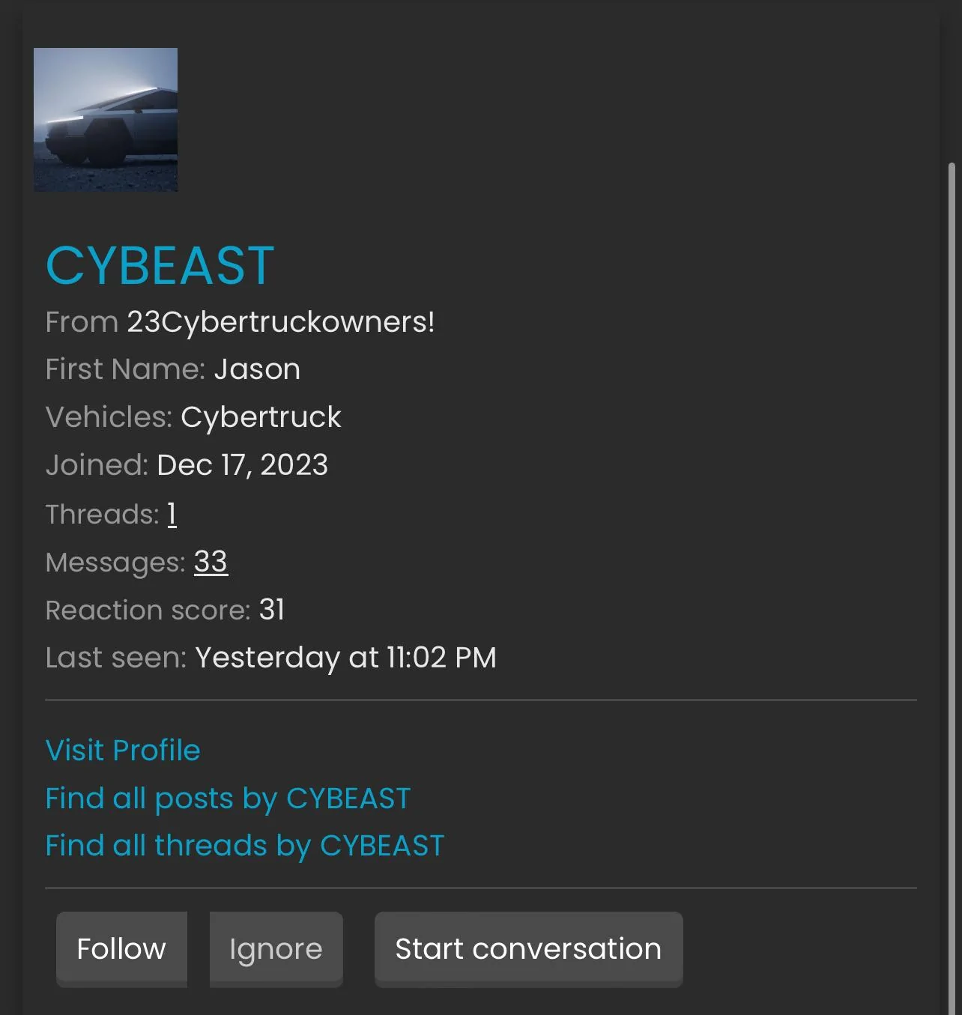
Task: Start conversation with CYBEAST
Action: [x=528, y=949]
